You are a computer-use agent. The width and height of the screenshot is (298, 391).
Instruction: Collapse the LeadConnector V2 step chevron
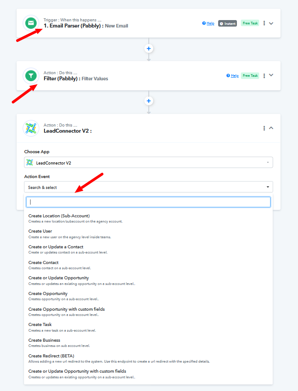point(271,128)
